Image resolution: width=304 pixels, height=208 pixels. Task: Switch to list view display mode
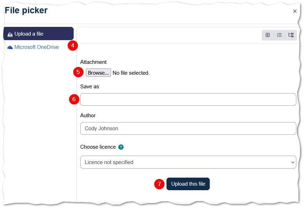(x=279, y=35)
